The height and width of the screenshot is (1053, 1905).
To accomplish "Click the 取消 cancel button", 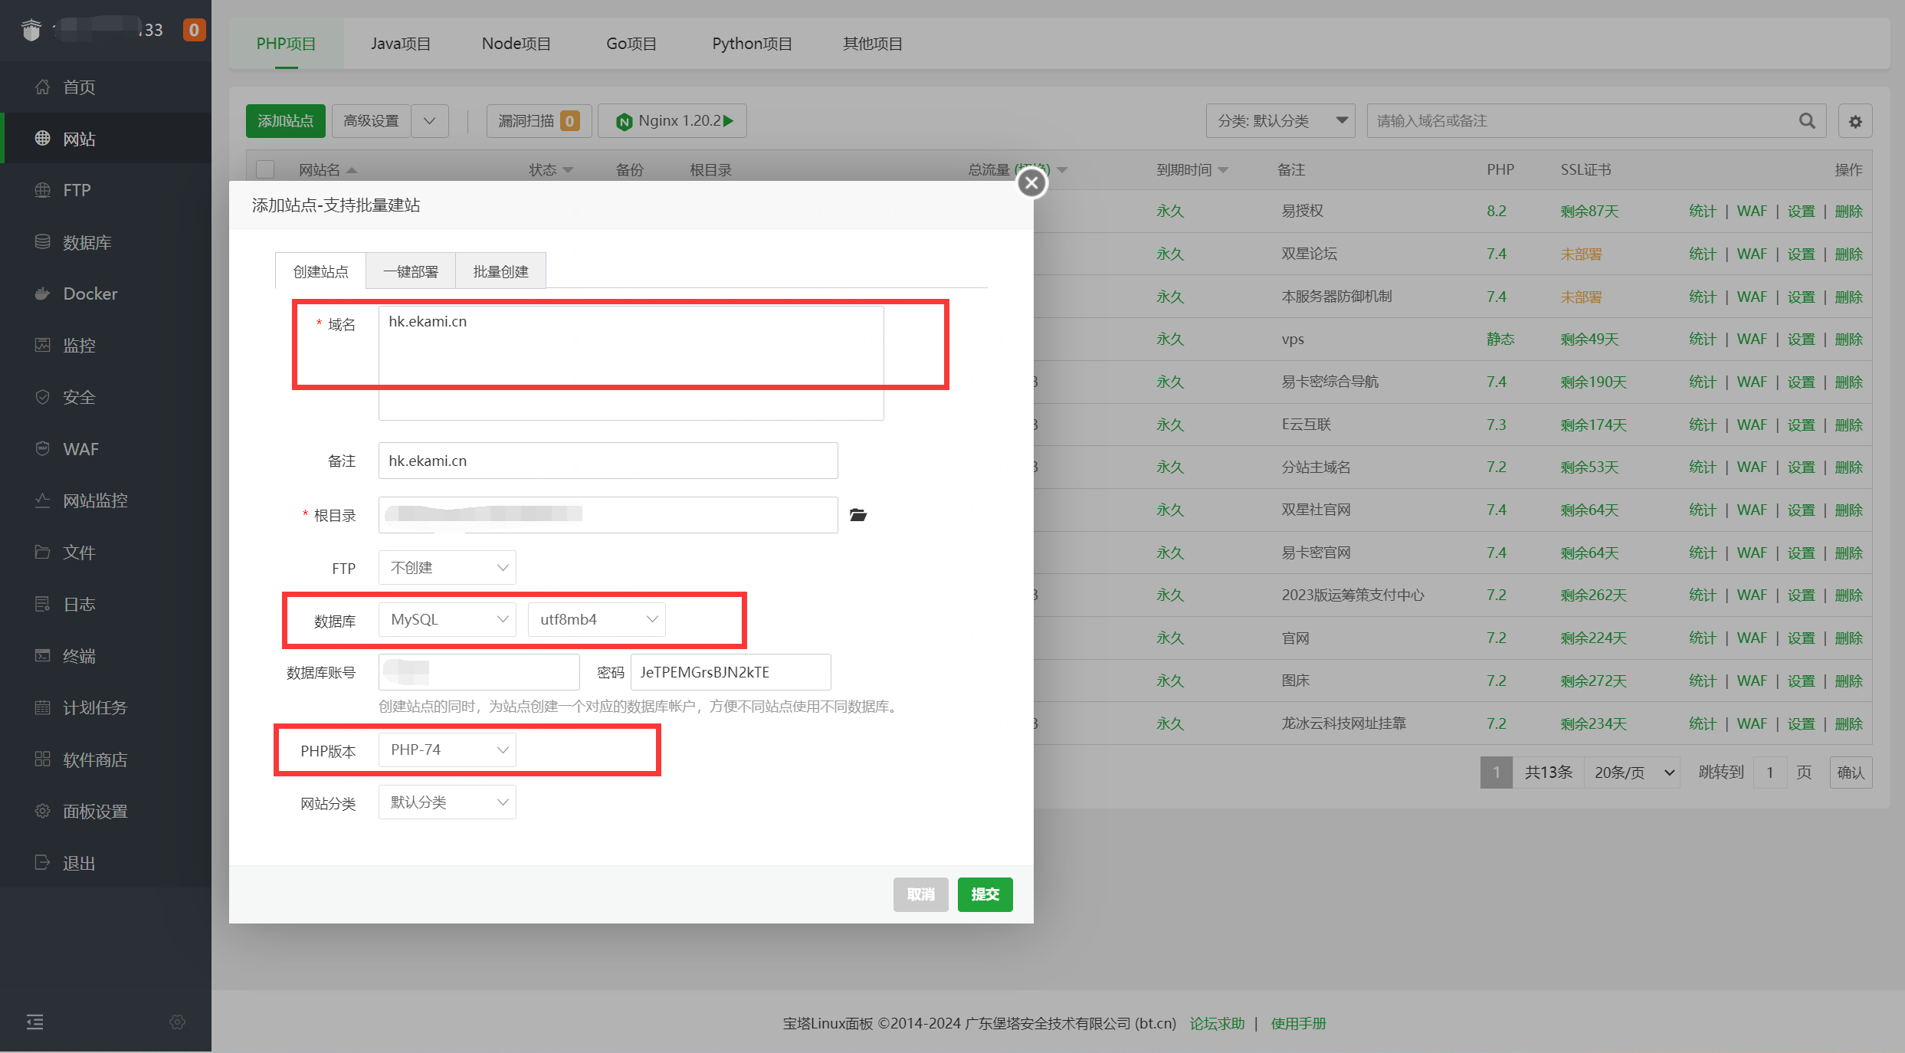I will coord(921,894).
